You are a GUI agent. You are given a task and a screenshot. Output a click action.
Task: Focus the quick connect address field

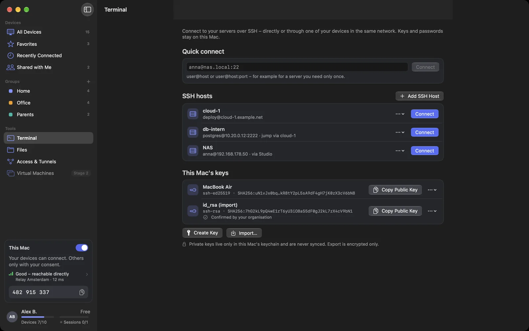tap(297, 67)
